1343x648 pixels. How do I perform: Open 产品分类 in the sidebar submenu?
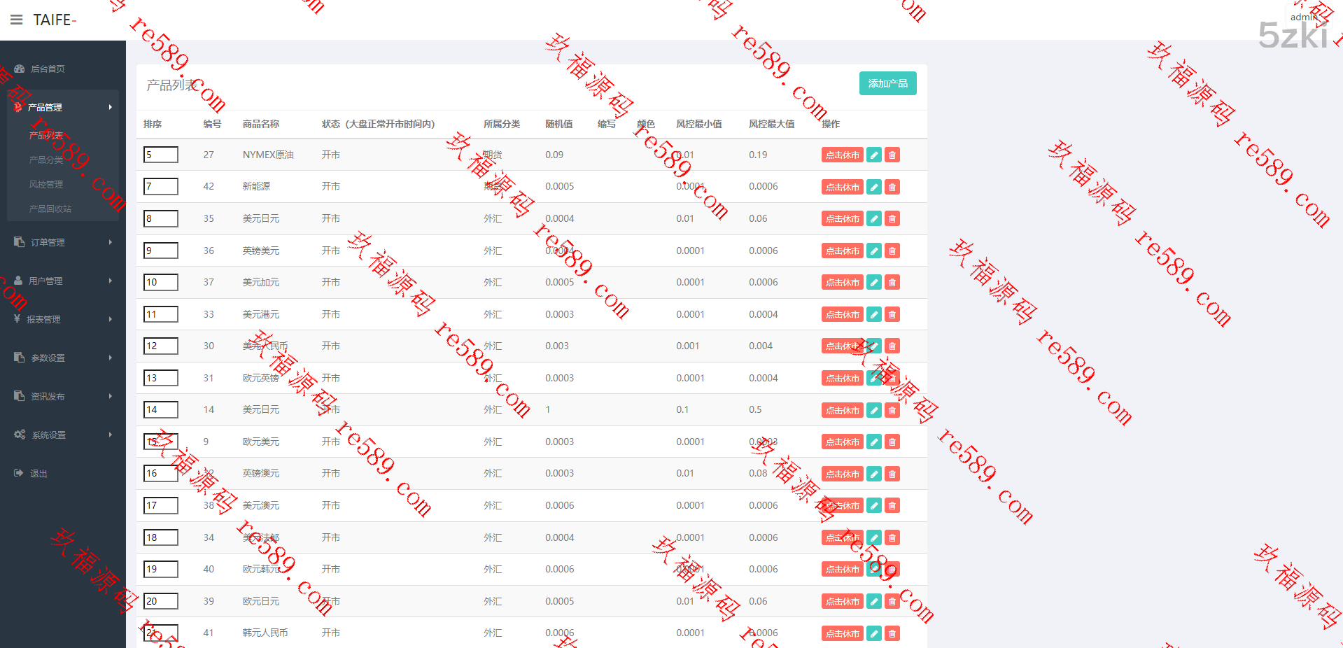coord(46,160)
